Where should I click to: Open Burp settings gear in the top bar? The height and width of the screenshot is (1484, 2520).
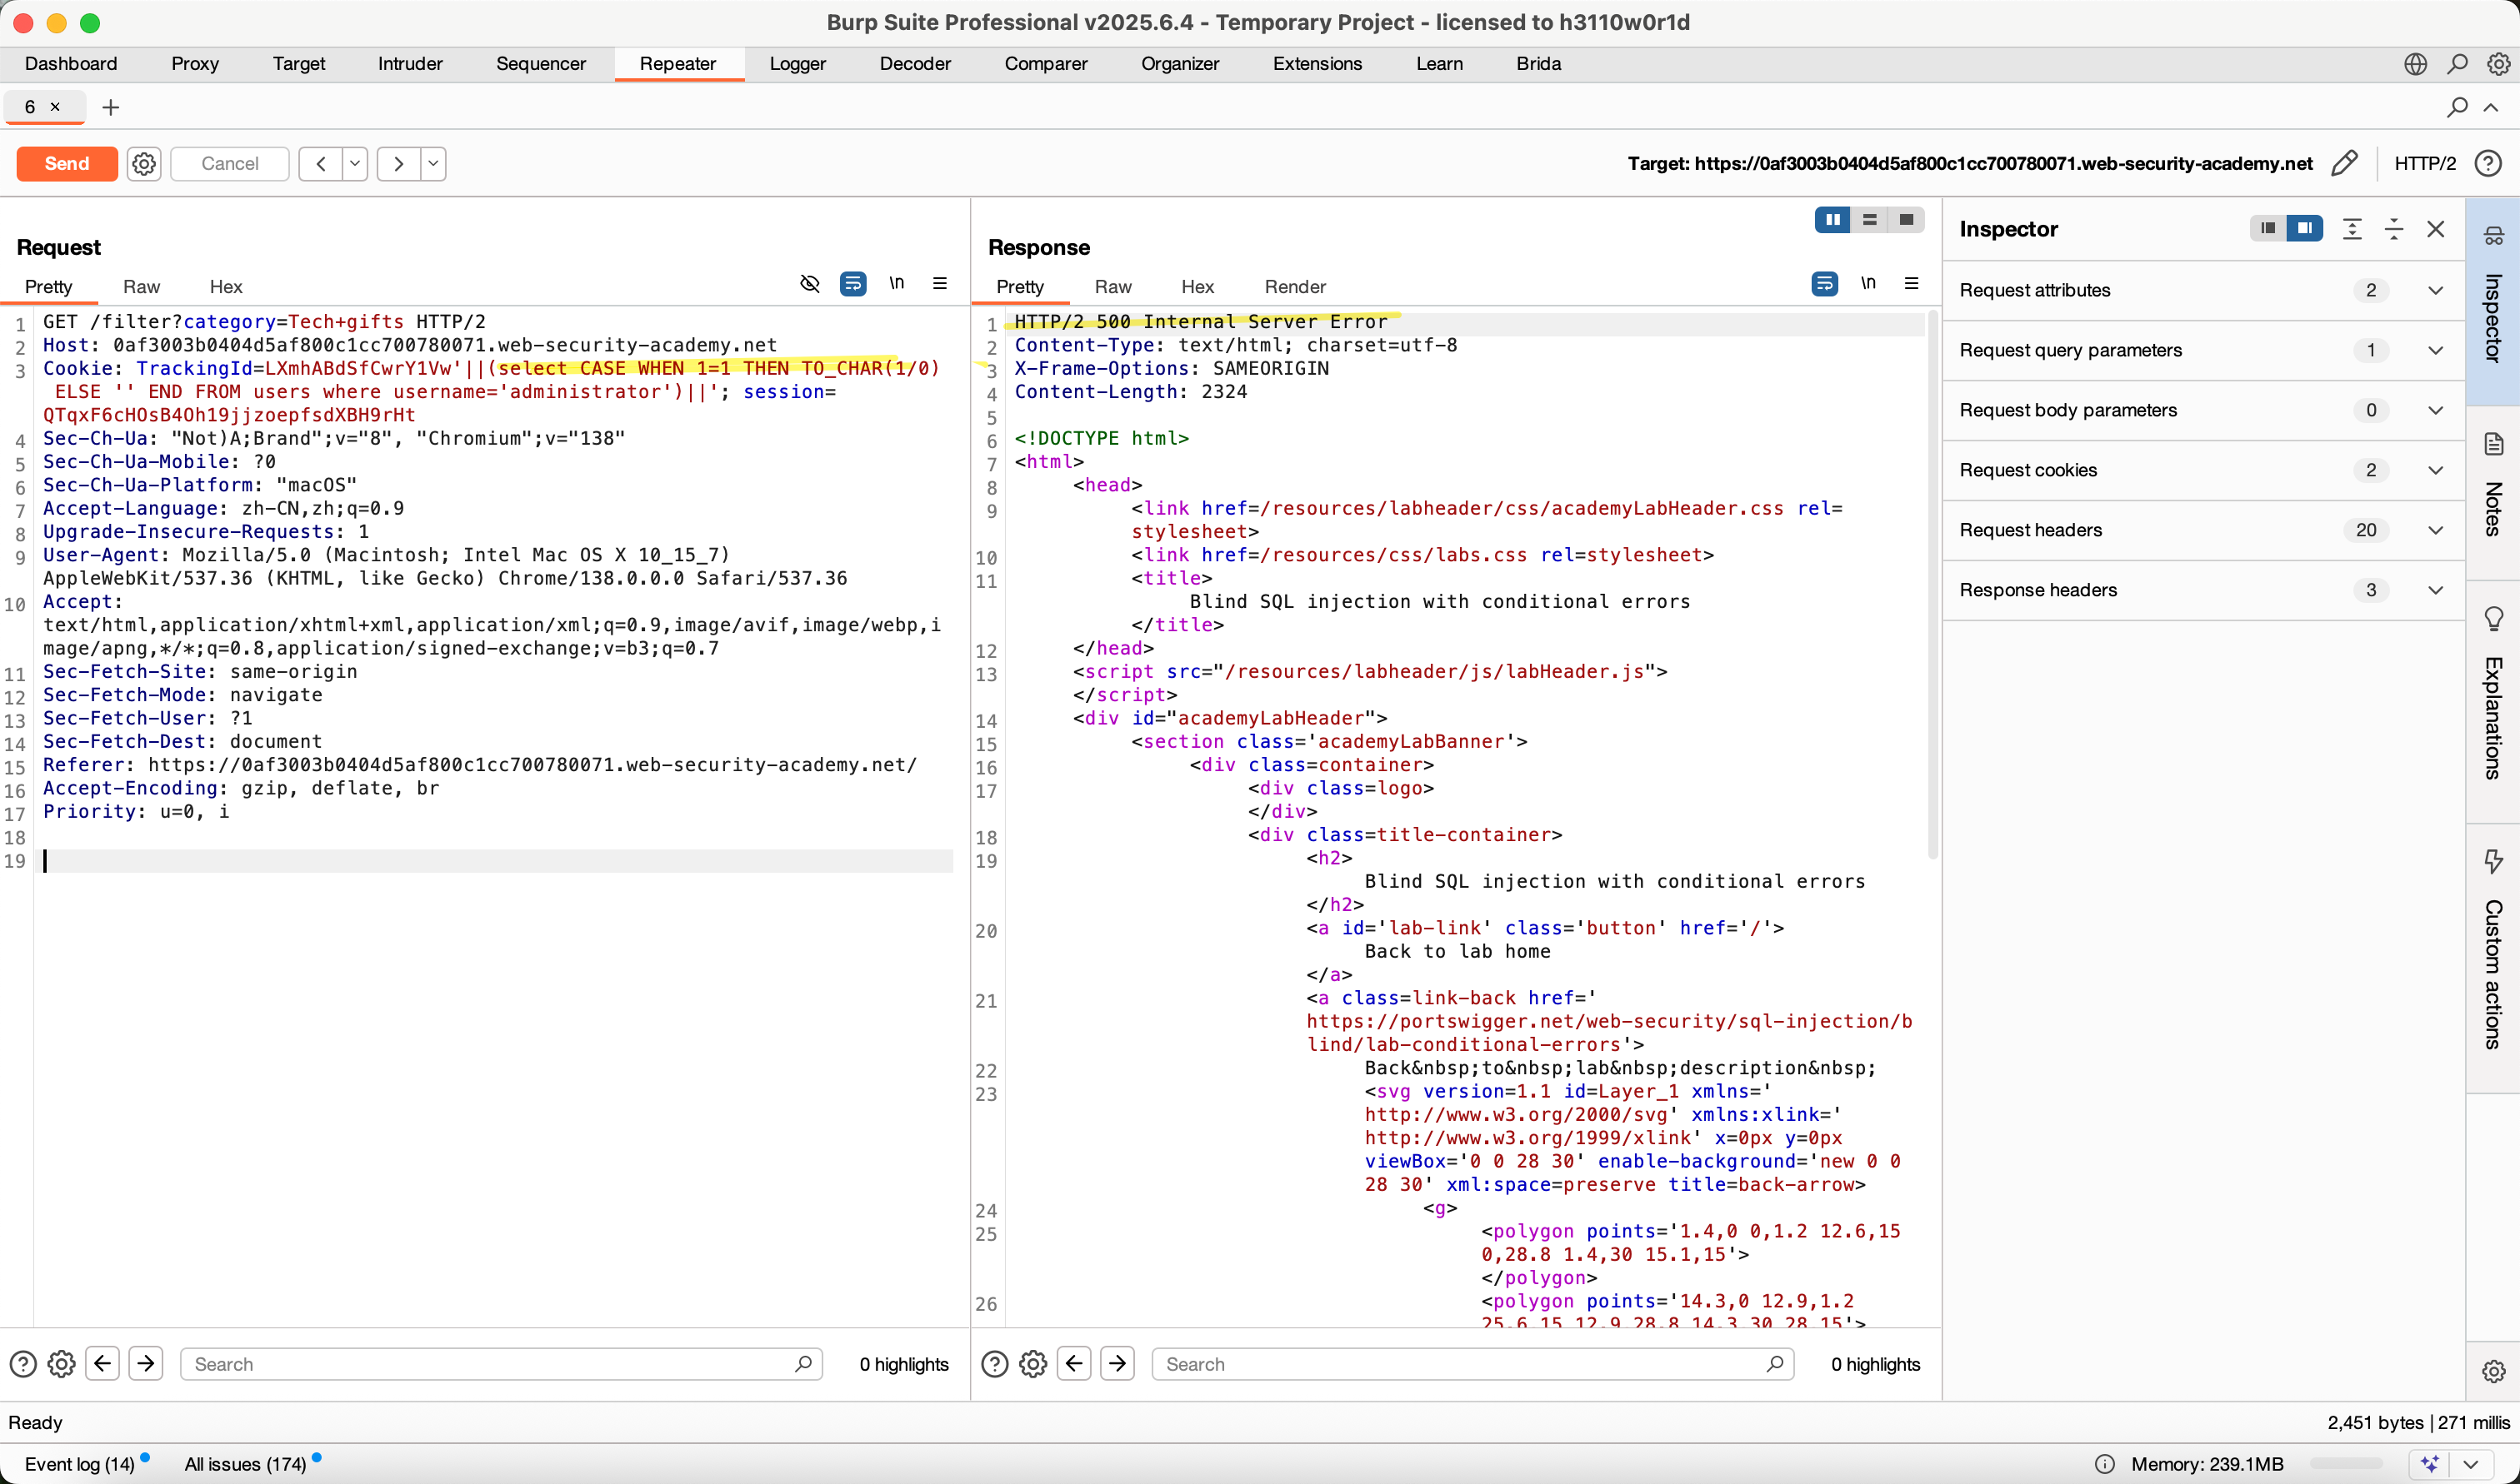[x=2498, y=64]
